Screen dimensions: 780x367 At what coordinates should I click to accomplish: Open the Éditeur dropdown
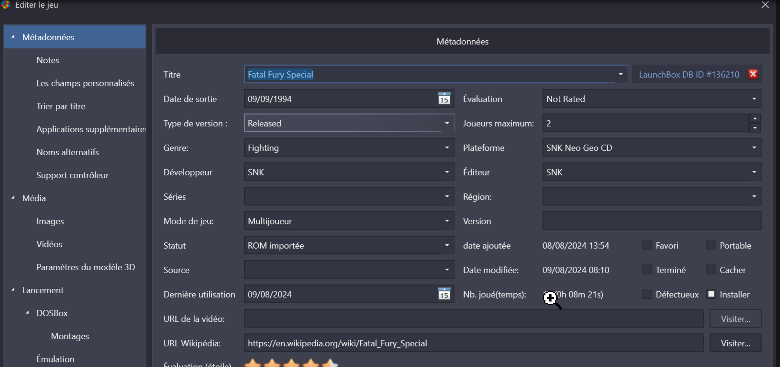tap(754, 172)
